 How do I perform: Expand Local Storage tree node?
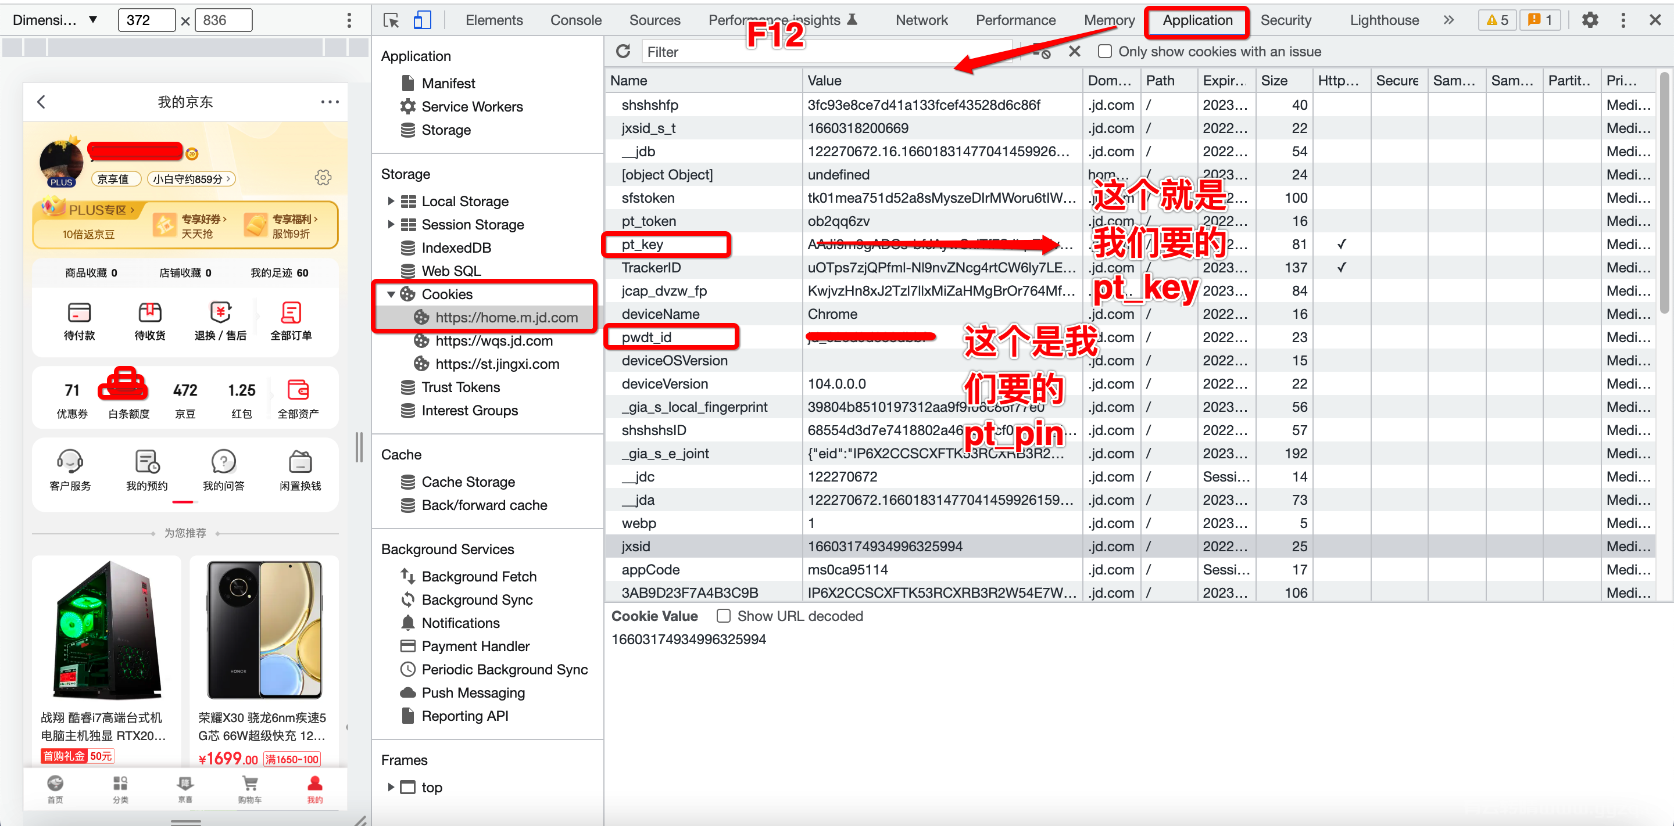(391, 200)
